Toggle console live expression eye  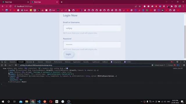pos(16,65)
